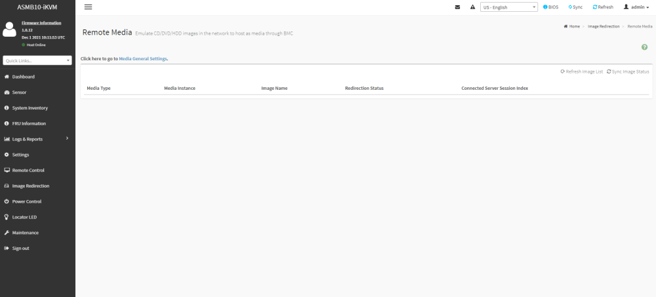Click the Sensor gauge icon
656x297 pixels.
coord(7,92)
